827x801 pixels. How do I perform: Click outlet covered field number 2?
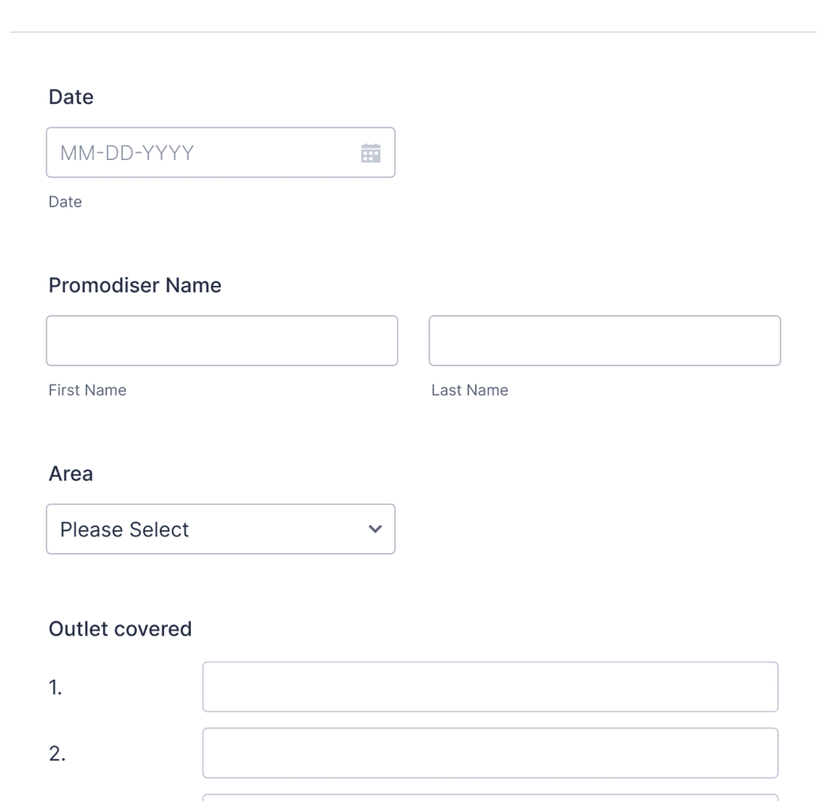(x=490, y=753)
